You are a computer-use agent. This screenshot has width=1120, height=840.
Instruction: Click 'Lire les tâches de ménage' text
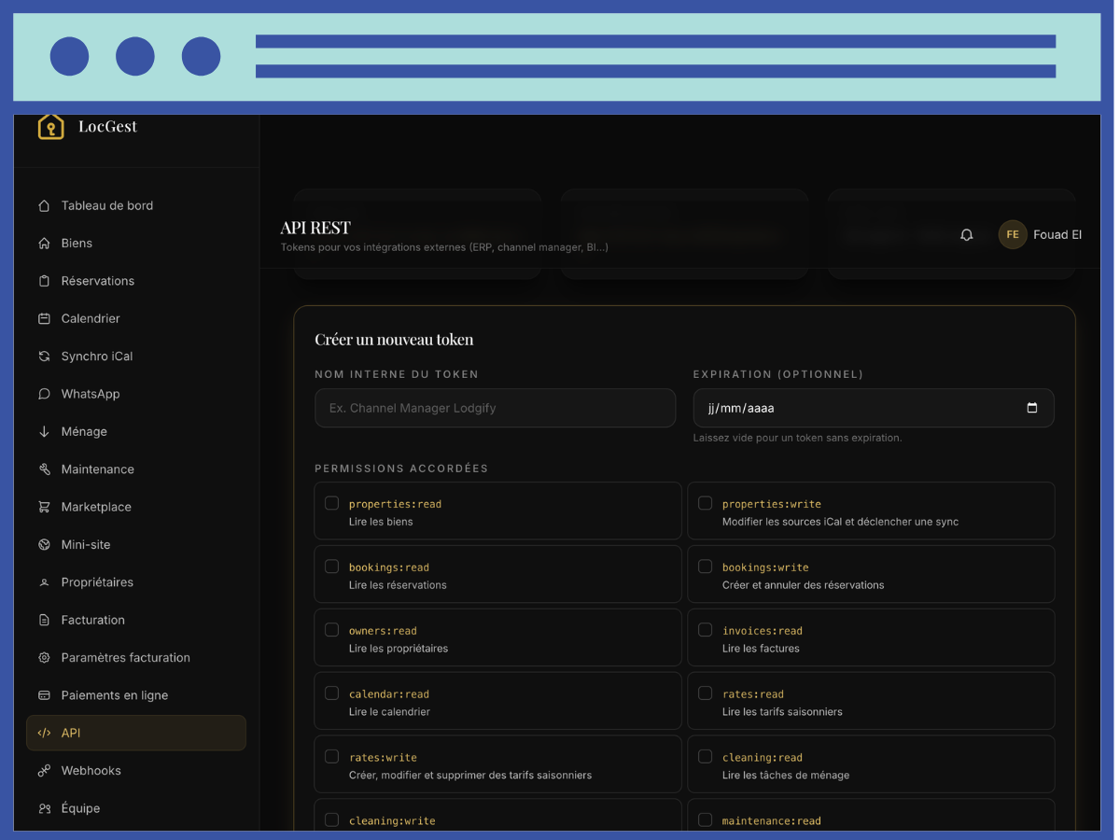786,776
